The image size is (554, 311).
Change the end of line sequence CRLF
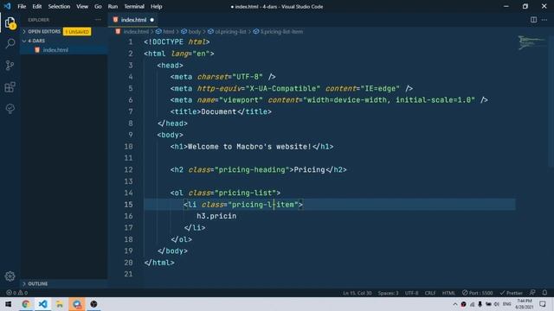pos(430,293)
